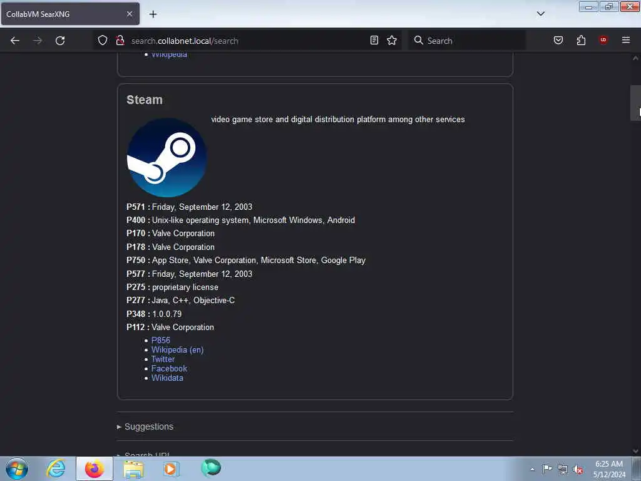
Task: Click the Steam logo image
Action: click(x=167, y=158)
